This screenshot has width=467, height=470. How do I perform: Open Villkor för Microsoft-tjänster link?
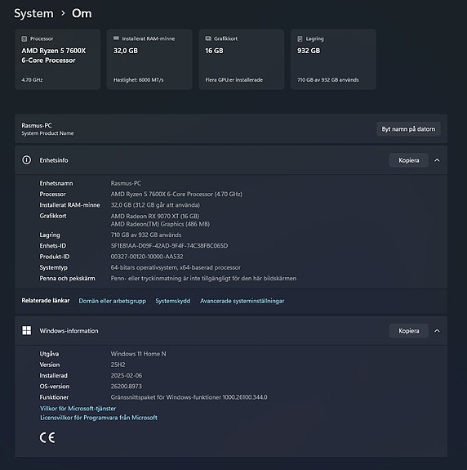pos(78,408)
